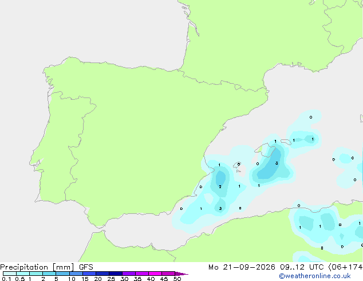Click the purple arrow tip past 50

coord(181,274)
